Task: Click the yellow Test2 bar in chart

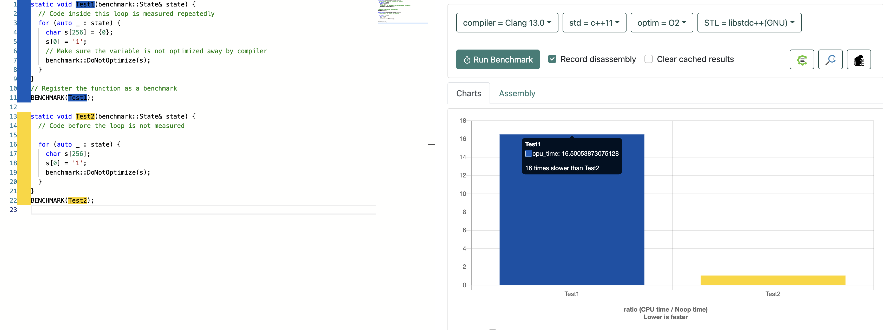Action: tap(773, 280)
